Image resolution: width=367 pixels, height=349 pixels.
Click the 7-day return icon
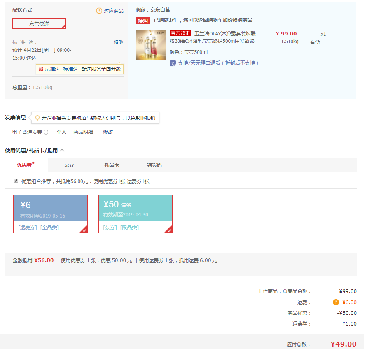click(173, 63)
